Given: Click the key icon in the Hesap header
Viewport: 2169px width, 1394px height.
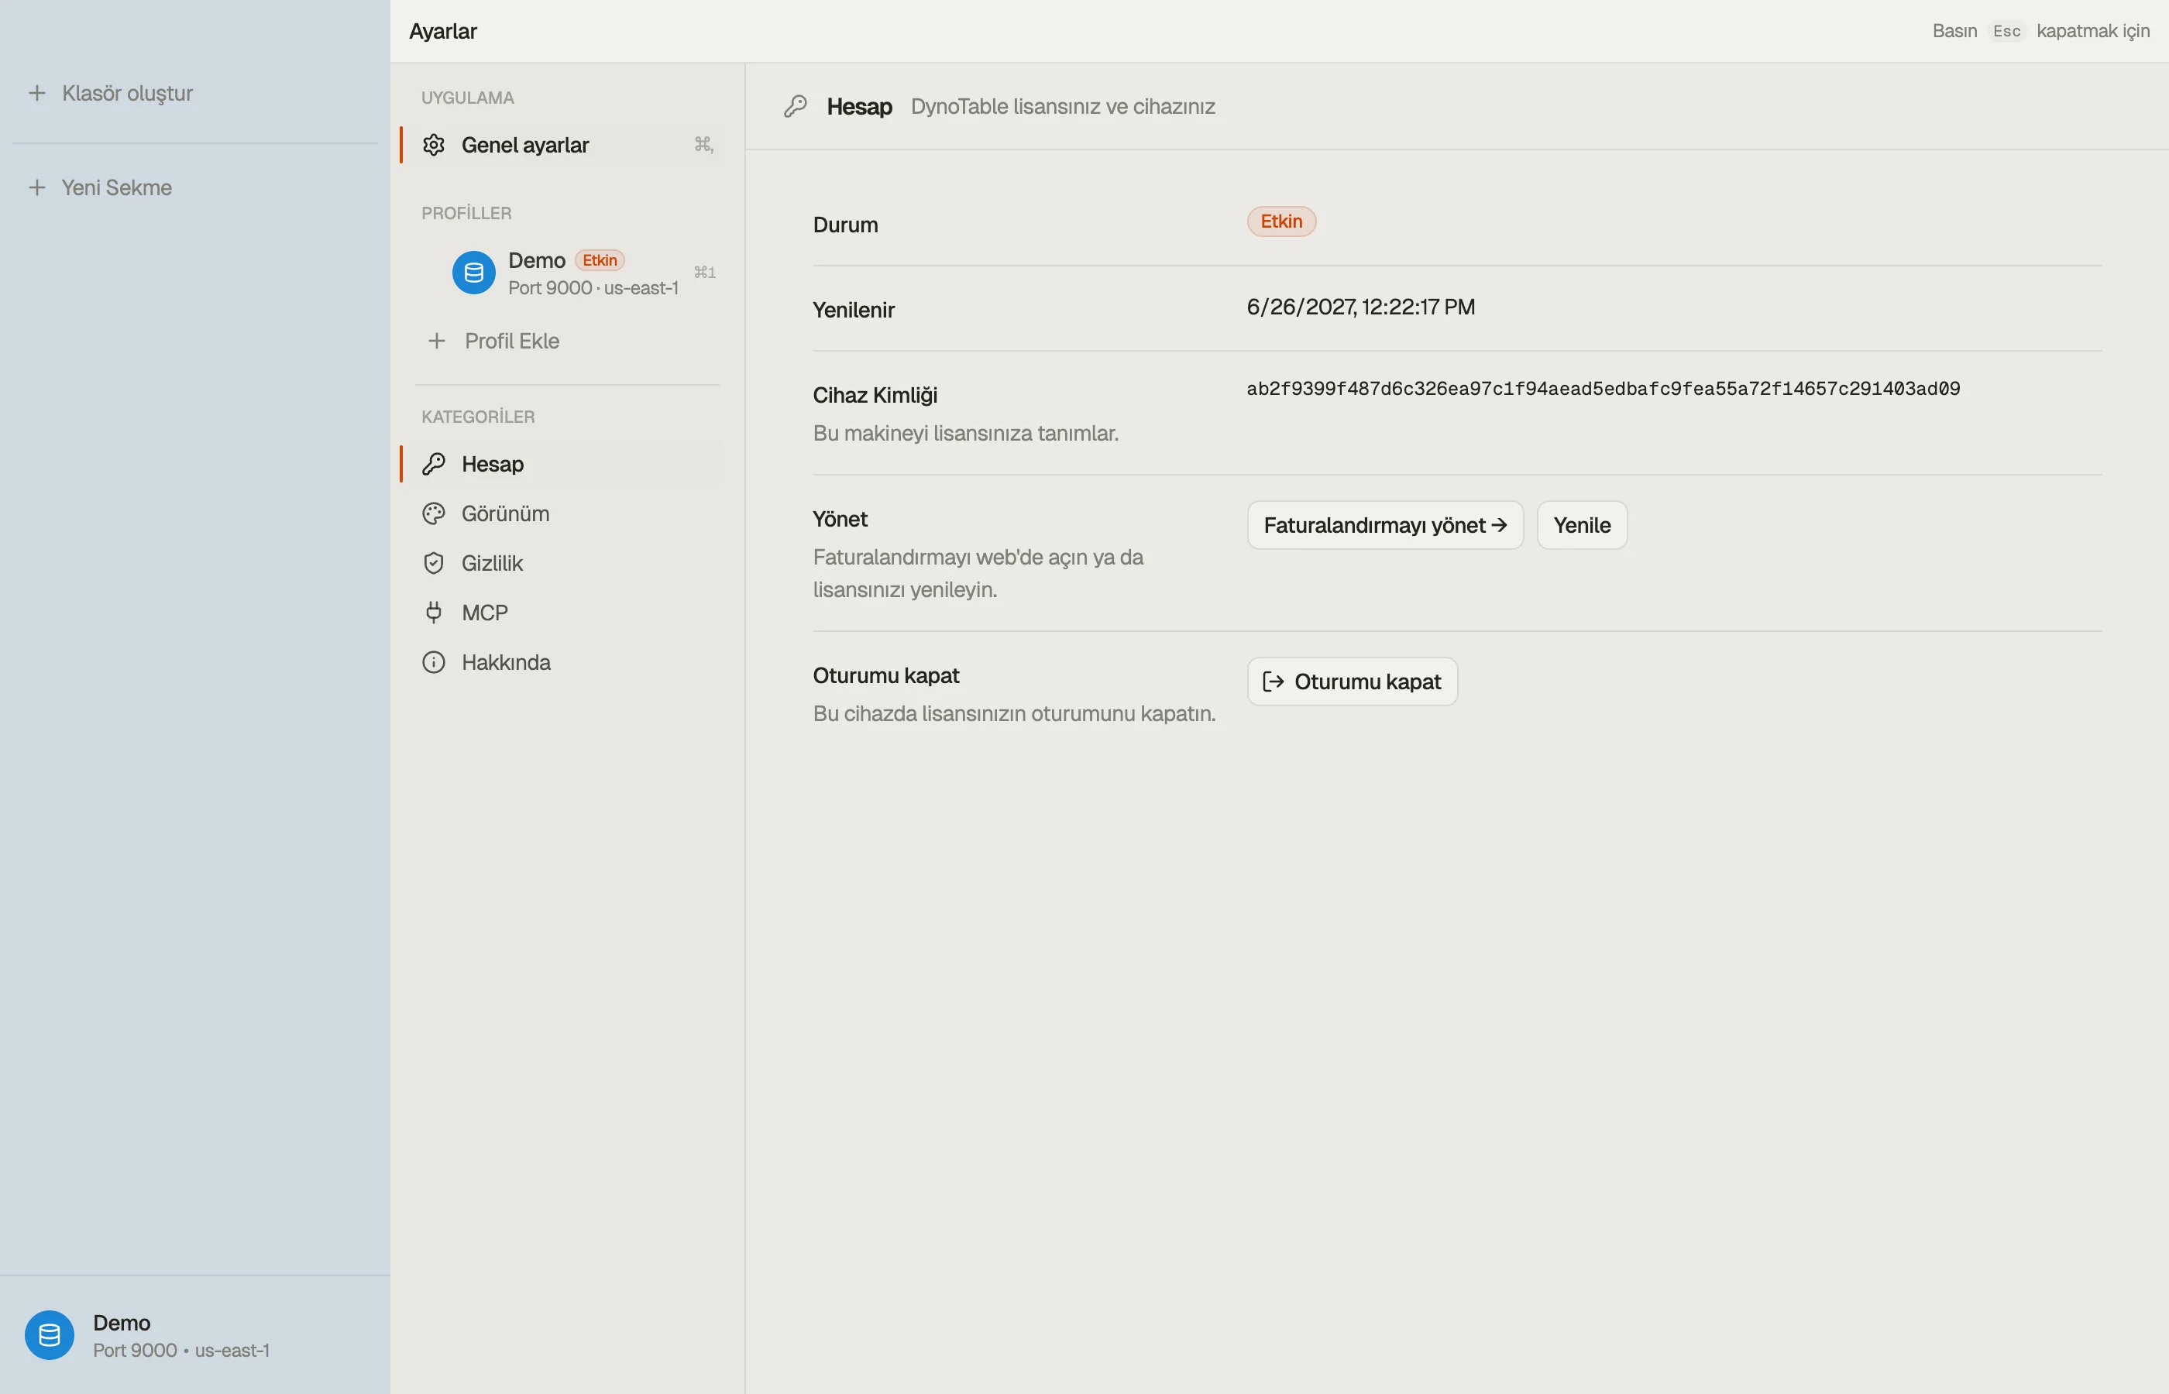Looking at the screenshot, I should point(796,107).
